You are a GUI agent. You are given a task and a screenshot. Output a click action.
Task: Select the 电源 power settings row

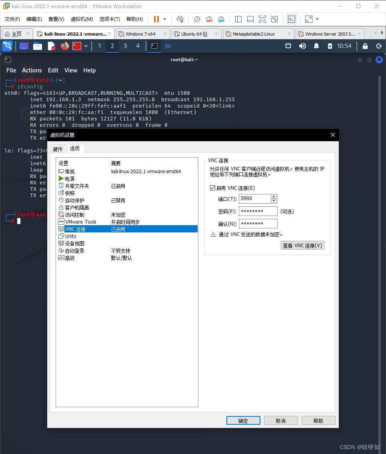(x=127, y=179)
